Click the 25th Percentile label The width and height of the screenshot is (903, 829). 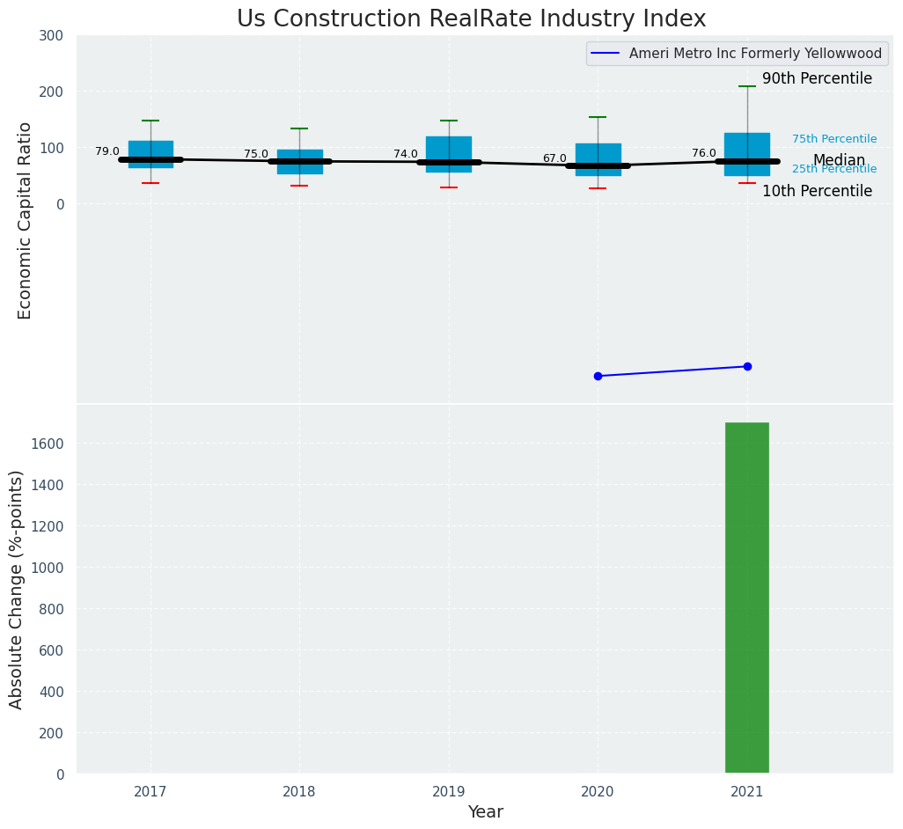[834, 169]
